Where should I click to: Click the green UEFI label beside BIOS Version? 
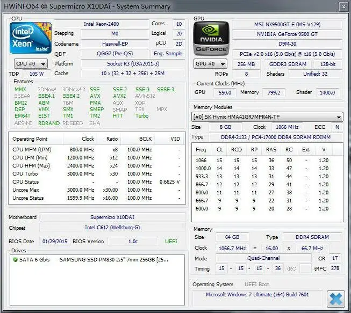tap(171, 242)
